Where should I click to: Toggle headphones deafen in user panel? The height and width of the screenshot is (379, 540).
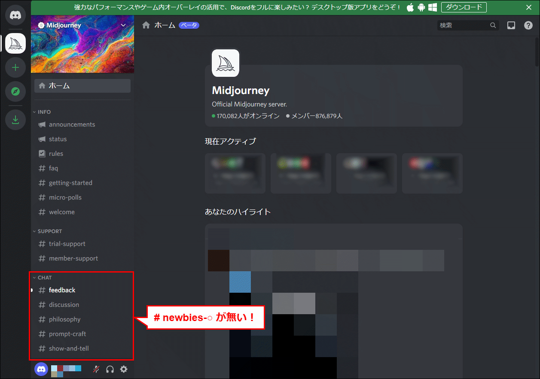(110, 369)
